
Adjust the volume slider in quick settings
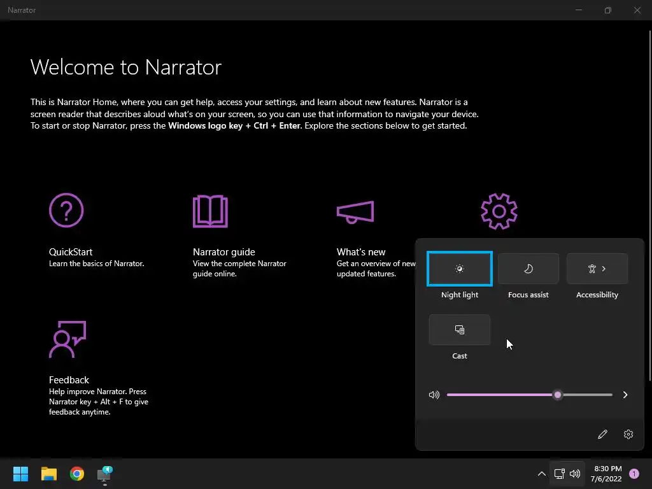(x=529, y=395)
